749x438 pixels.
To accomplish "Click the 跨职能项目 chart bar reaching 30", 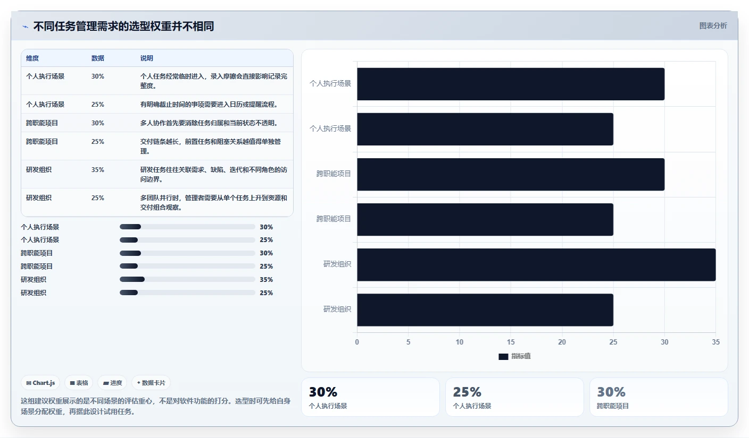I will coord(511,174).
